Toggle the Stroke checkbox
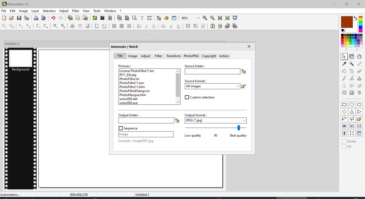The width and height of the screenshot is (365, 199). 344,141
